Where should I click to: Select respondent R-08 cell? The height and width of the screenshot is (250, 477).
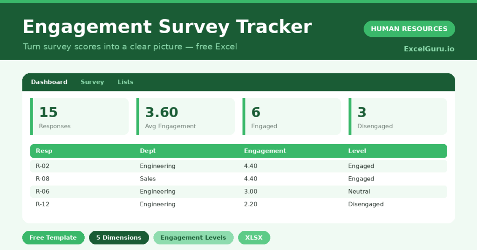pos(42,179)
